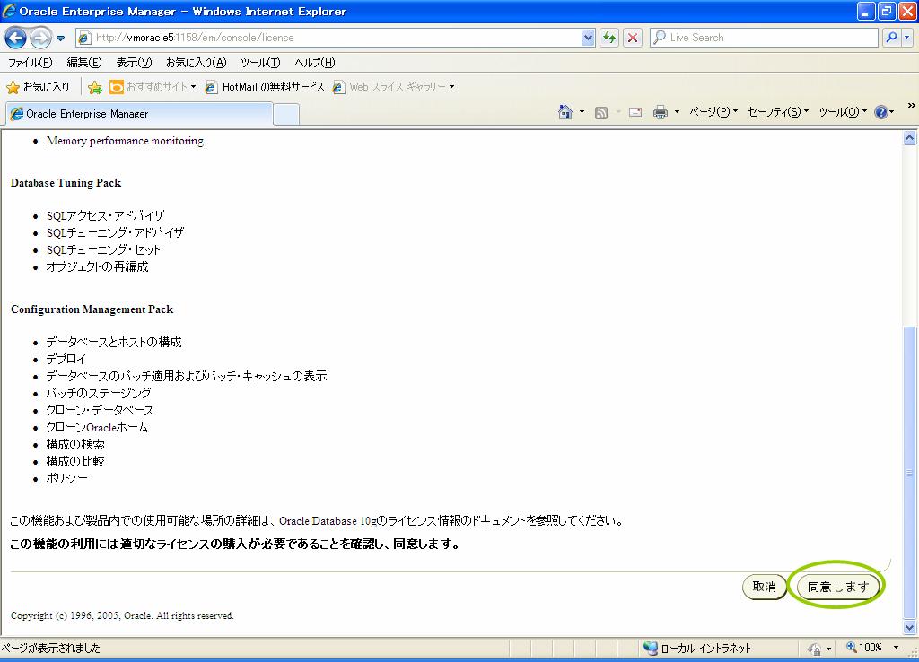Click the "パッチのステージング" list item

pyautogui.click(x=99, y=393)
